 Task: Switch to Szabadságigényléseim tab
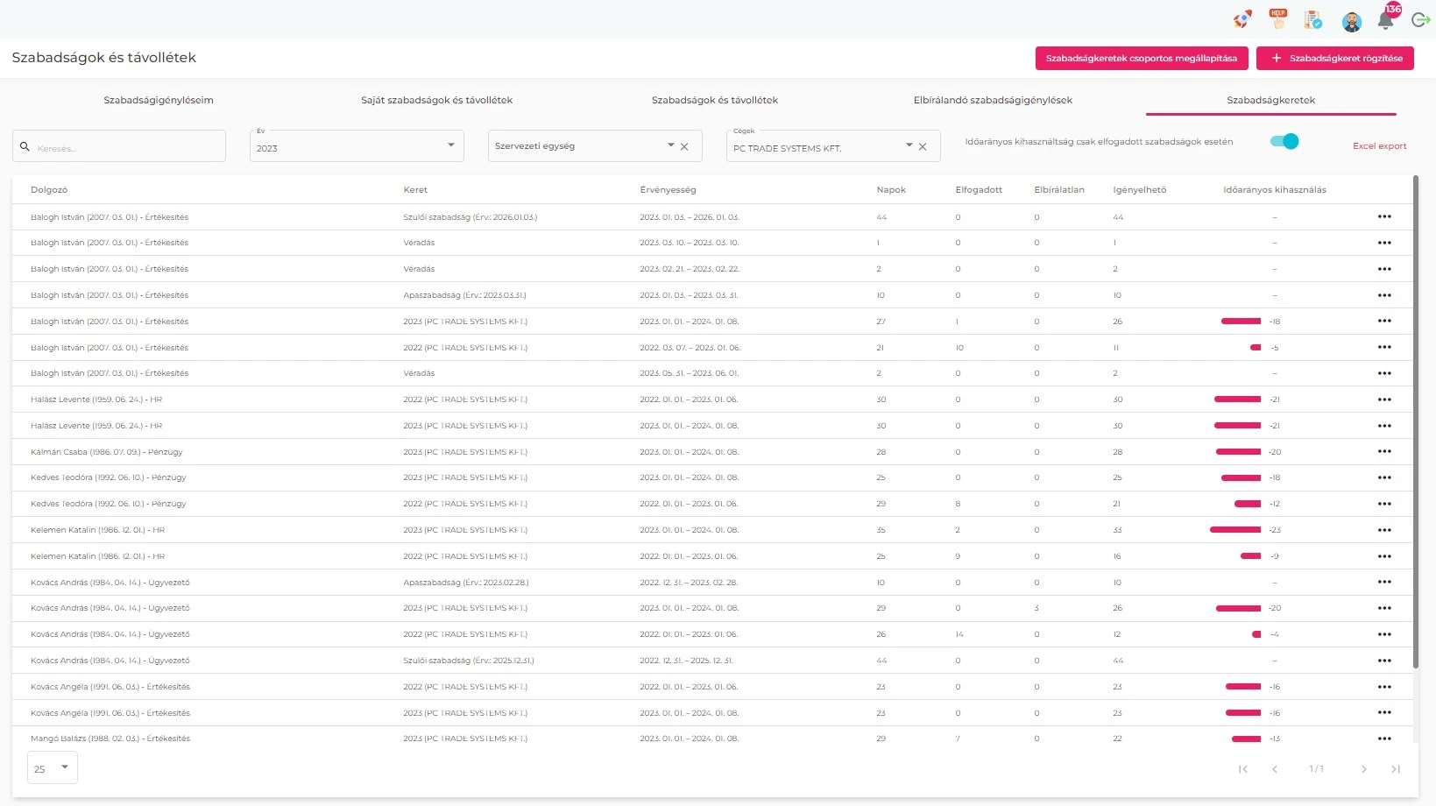[159, 100]
